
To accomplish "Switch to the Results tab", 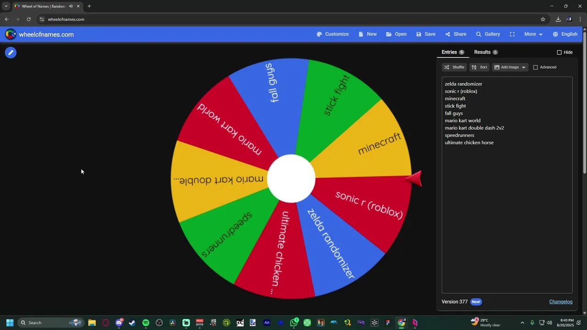I will click(486, 52).
